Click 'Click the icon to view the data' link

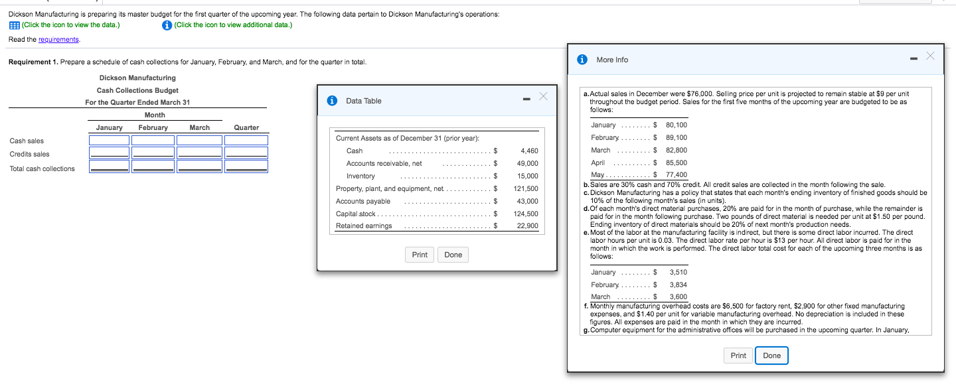coord(71,25)
